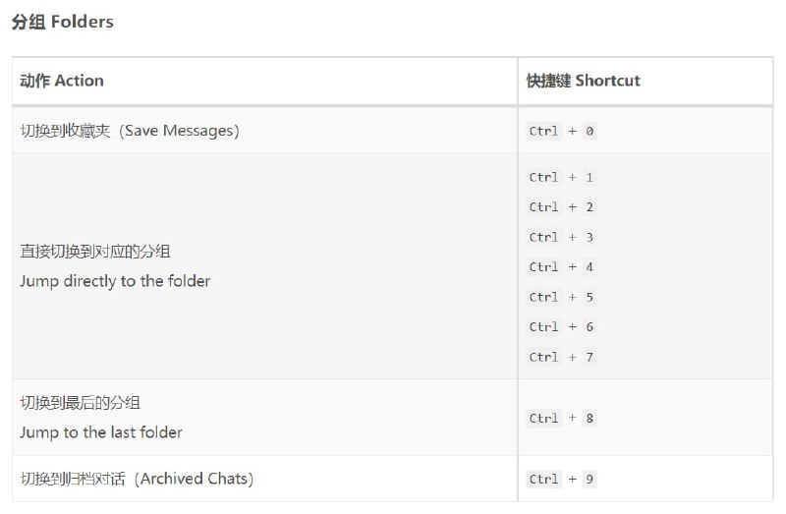
Task: Click the Ctrl + 6 shortcut
Action: (561, 327)
